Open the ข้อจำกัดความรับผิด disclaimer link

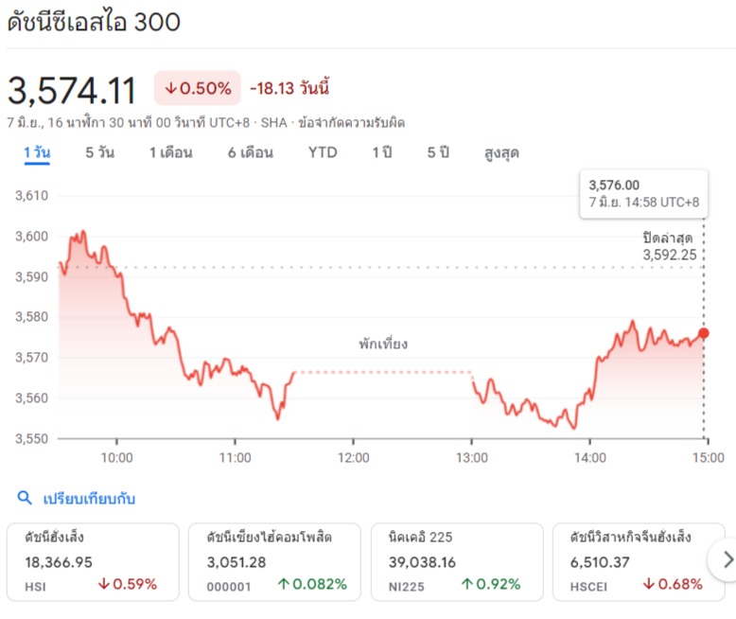pyautogui.click(x=351, y=122)
